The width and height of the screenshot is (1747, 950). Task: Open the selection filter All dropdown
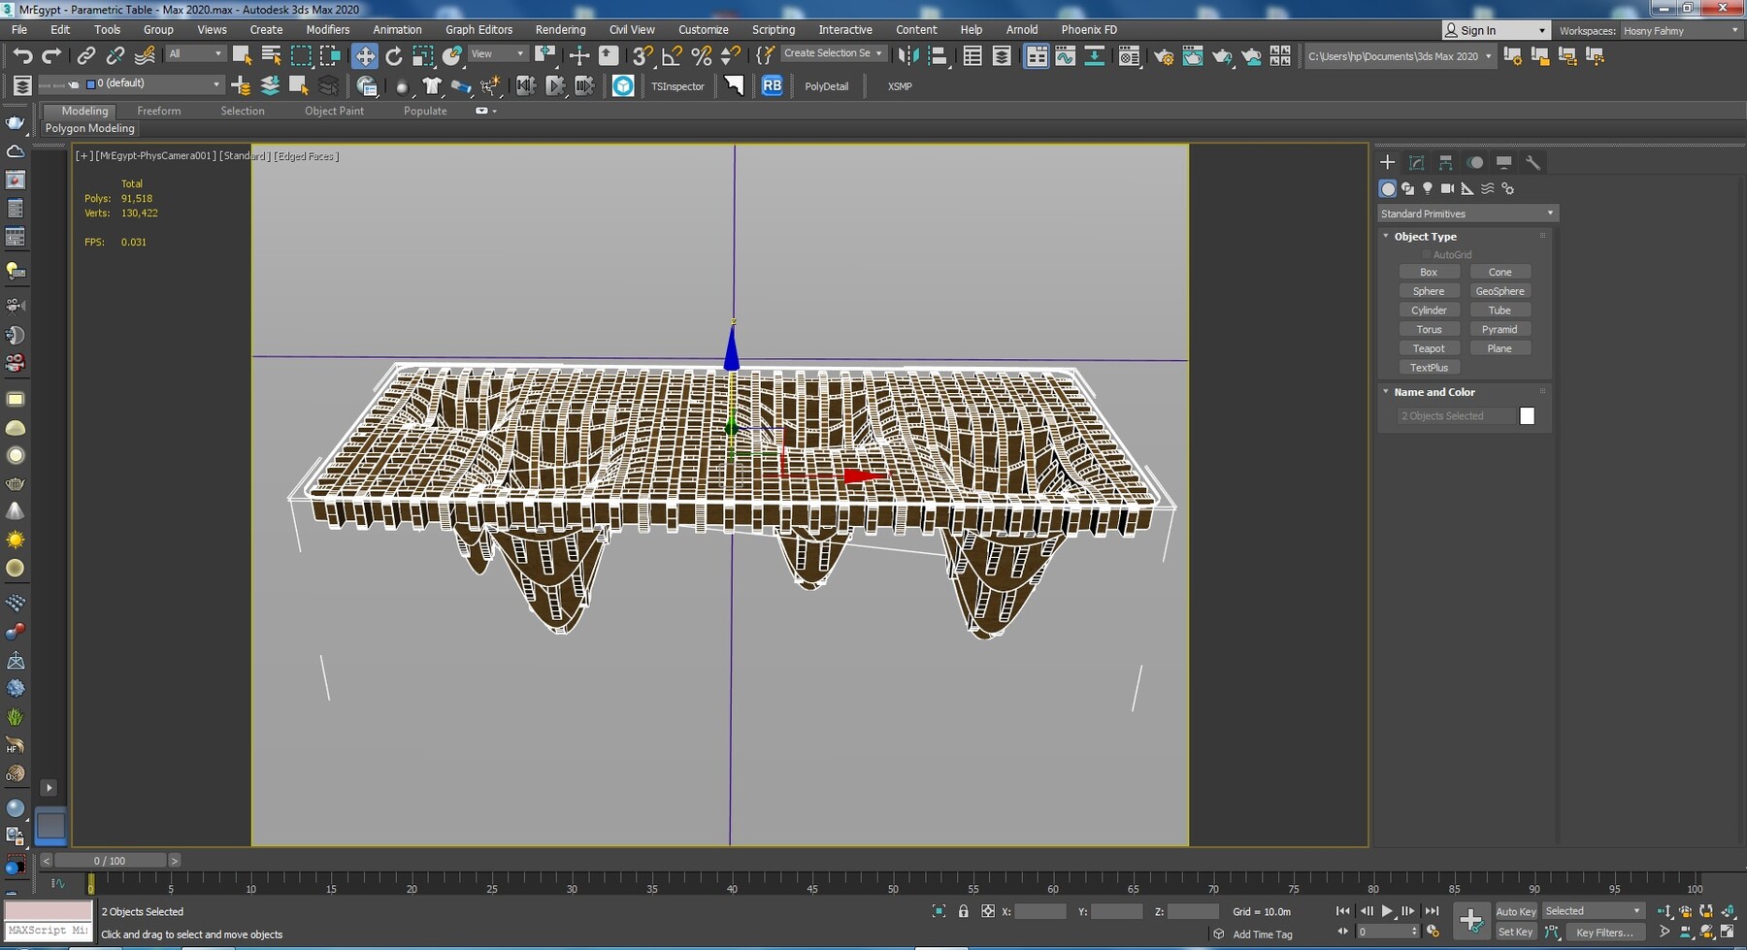coord(195,52)
